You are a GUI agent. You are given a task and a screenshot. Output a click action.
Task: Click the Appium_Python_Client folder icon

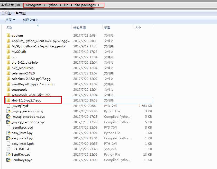[8, 41]
